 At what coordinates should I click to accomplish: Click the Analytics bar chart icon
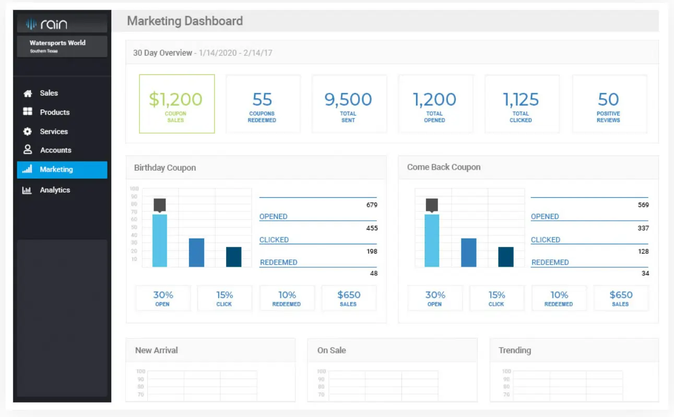click(x=27, y=190)
